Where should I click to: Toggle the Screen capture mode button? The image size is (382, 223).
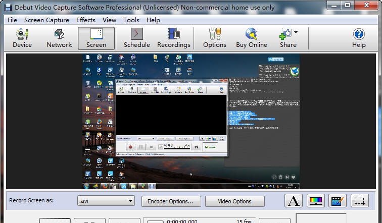(x=96, y=38)
